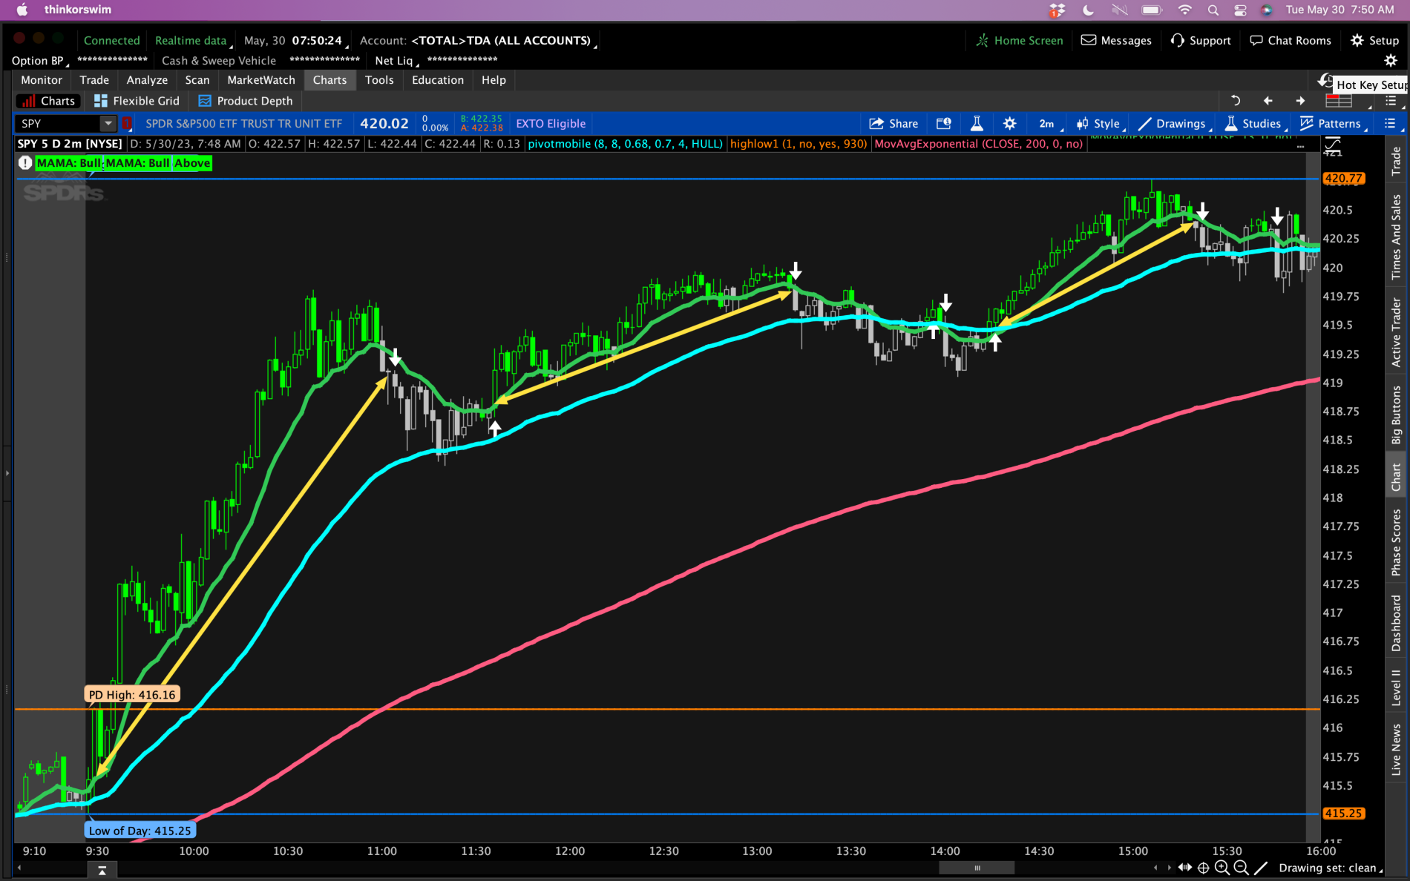Screen dimensions: 1410x881
Task: Click the zoom in magnifier icon
Action: coord(1222,868)
